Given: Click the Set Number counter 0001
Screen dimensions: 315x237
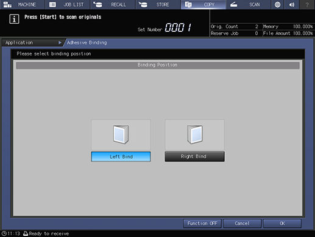Looking at the screenshot, I should coord(178,27).
